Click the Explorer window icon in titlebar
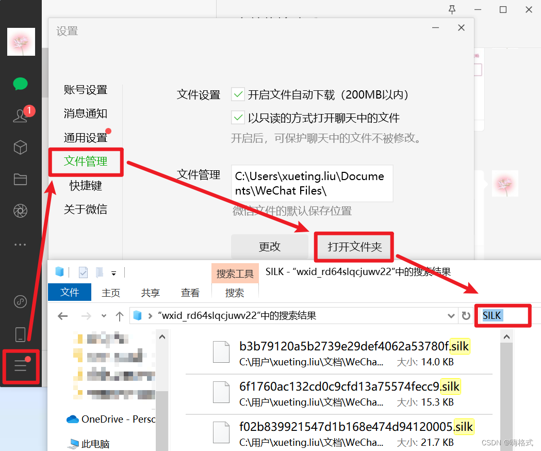This screenshot has width=541, height=451. [60, 272]
